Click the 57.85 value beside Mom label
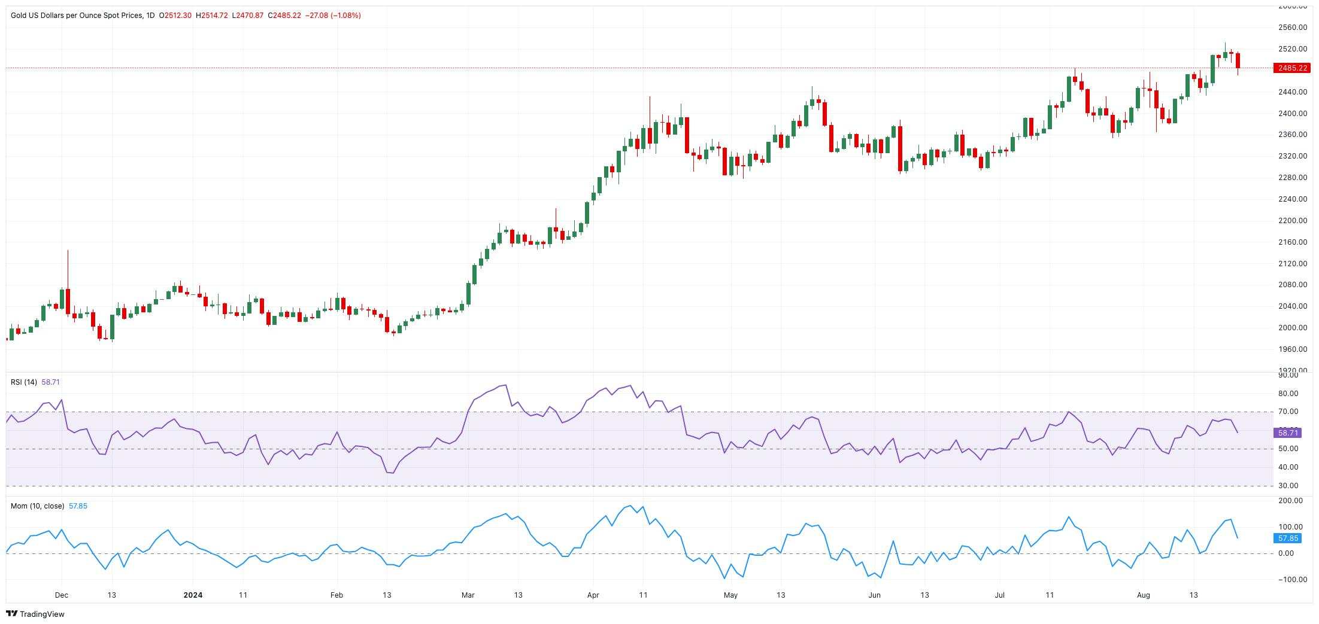The image size is (1319, 624). 78,506
